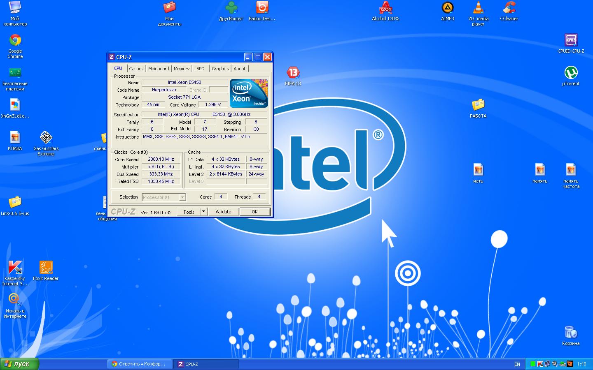This screenshot has height=370, width=593.
Task: Expand the Tools dropdown arrow
Action: [203, 212]
